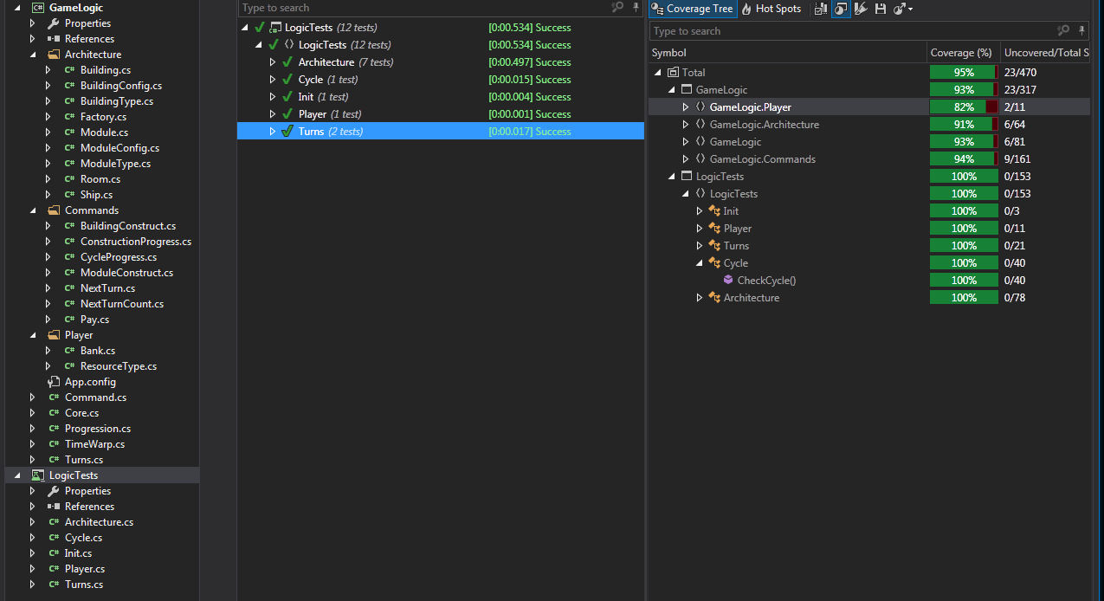Click the LogicTests project icon in test tree
This screenshot has height=601, width=1104.
[275, 28]
